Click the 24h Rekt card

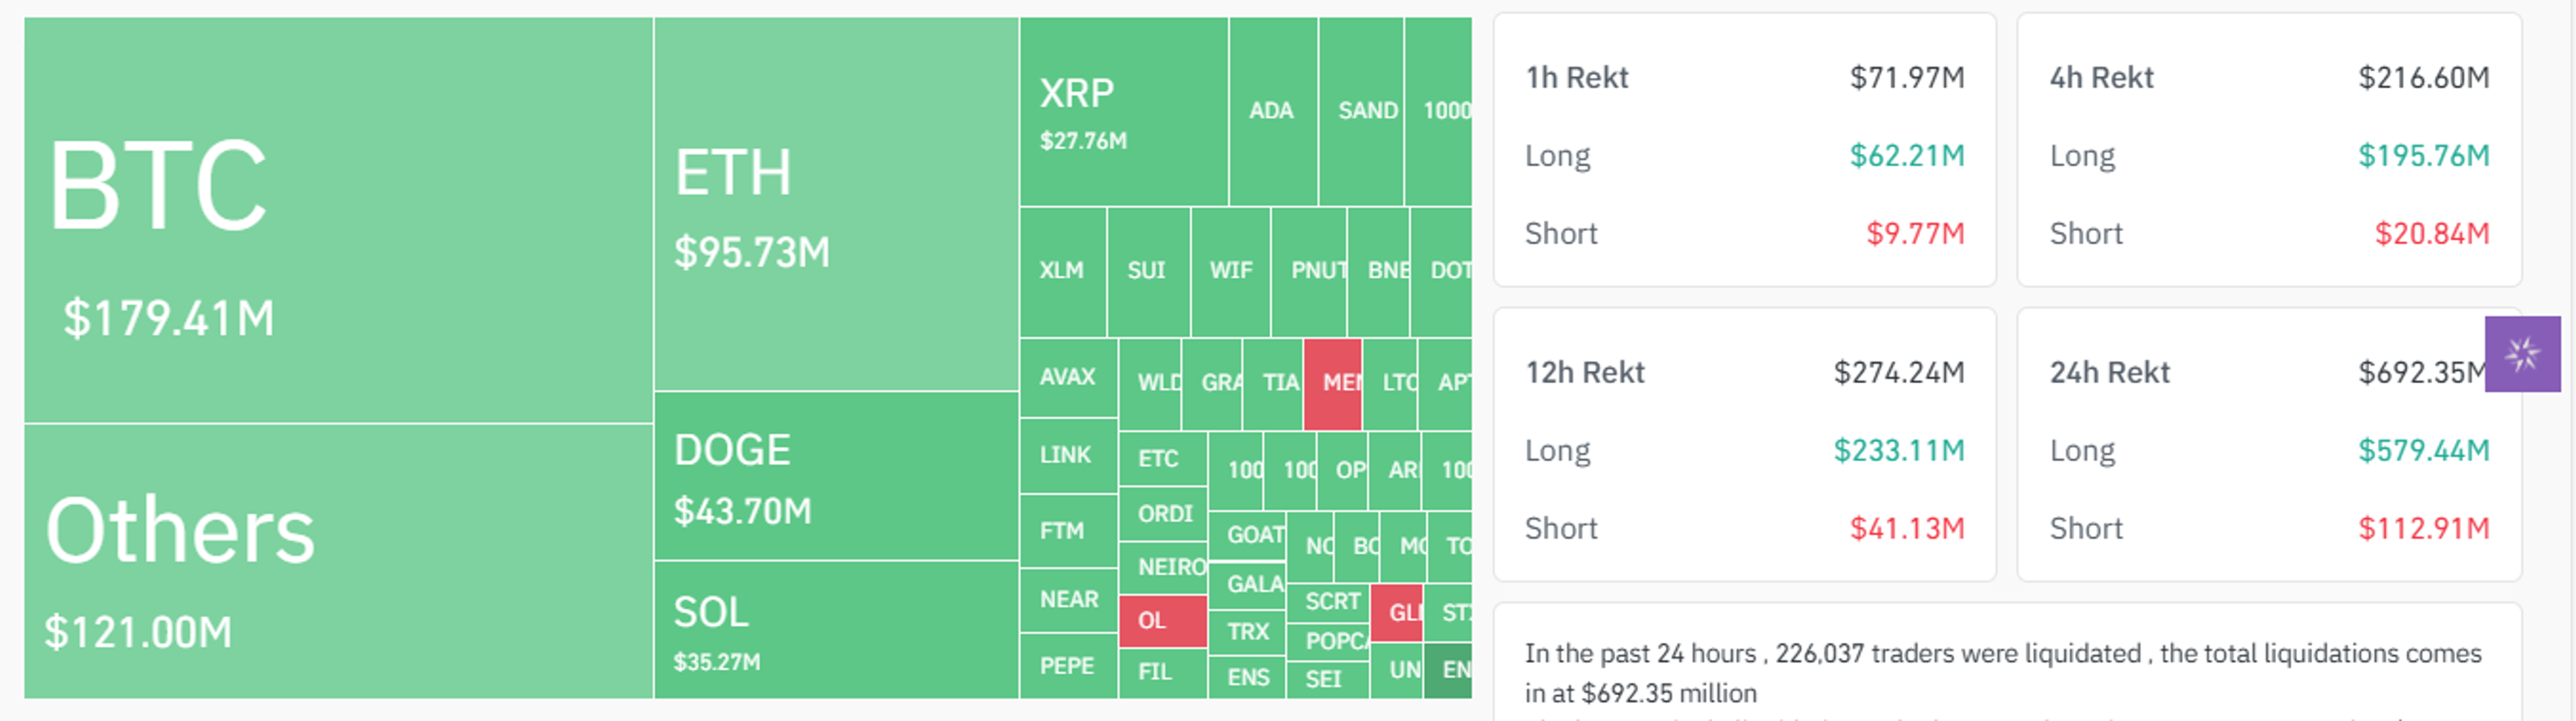pos(2268,444)
